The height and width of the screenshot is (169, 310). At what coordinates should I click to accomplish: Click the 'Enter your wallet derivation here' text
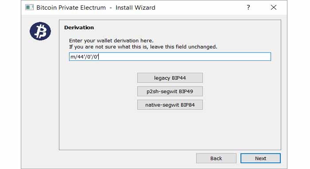click(111, 41)
